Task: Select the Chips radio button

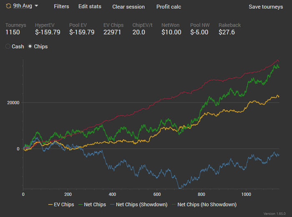Action: [30, 46]
